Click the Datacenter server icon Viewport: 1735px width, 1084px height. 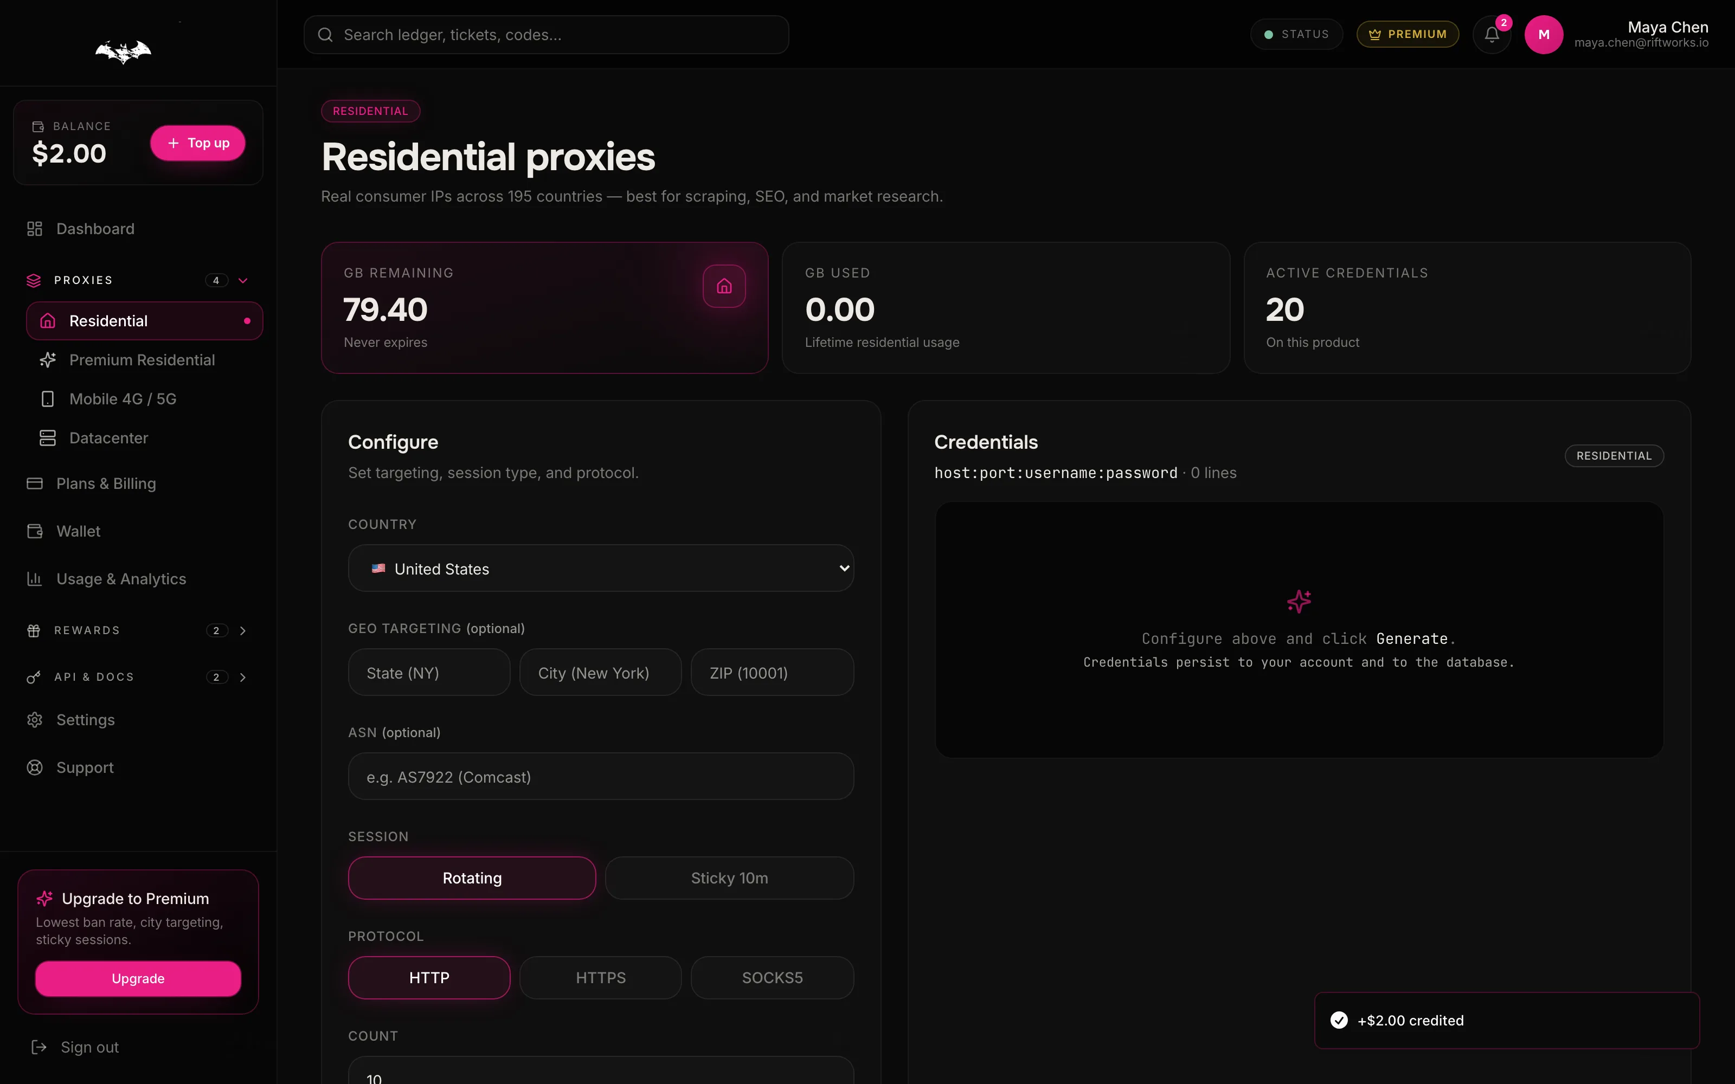47,438
